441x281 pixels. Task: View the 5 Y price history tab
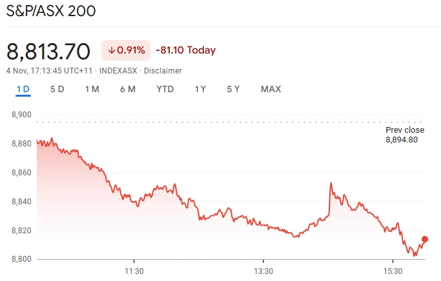pos(234,89)
